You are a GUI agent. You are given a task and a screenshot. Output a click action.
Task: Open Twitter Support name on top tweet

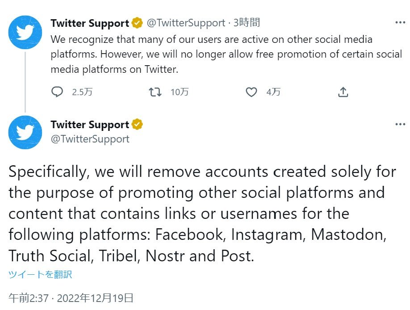point(90,23)
